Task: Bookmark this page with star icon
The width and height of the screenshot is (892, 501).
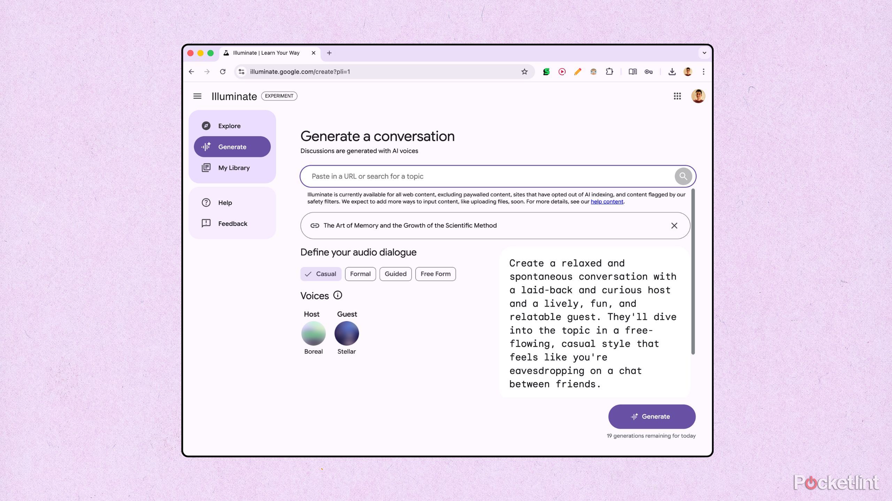Action: click(x=524, y=72)
